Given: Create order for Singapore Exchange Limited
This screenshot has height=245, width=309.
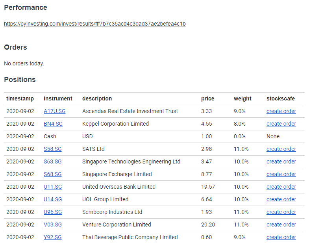Looking at the screenshot, I should (x=281, y=174).
